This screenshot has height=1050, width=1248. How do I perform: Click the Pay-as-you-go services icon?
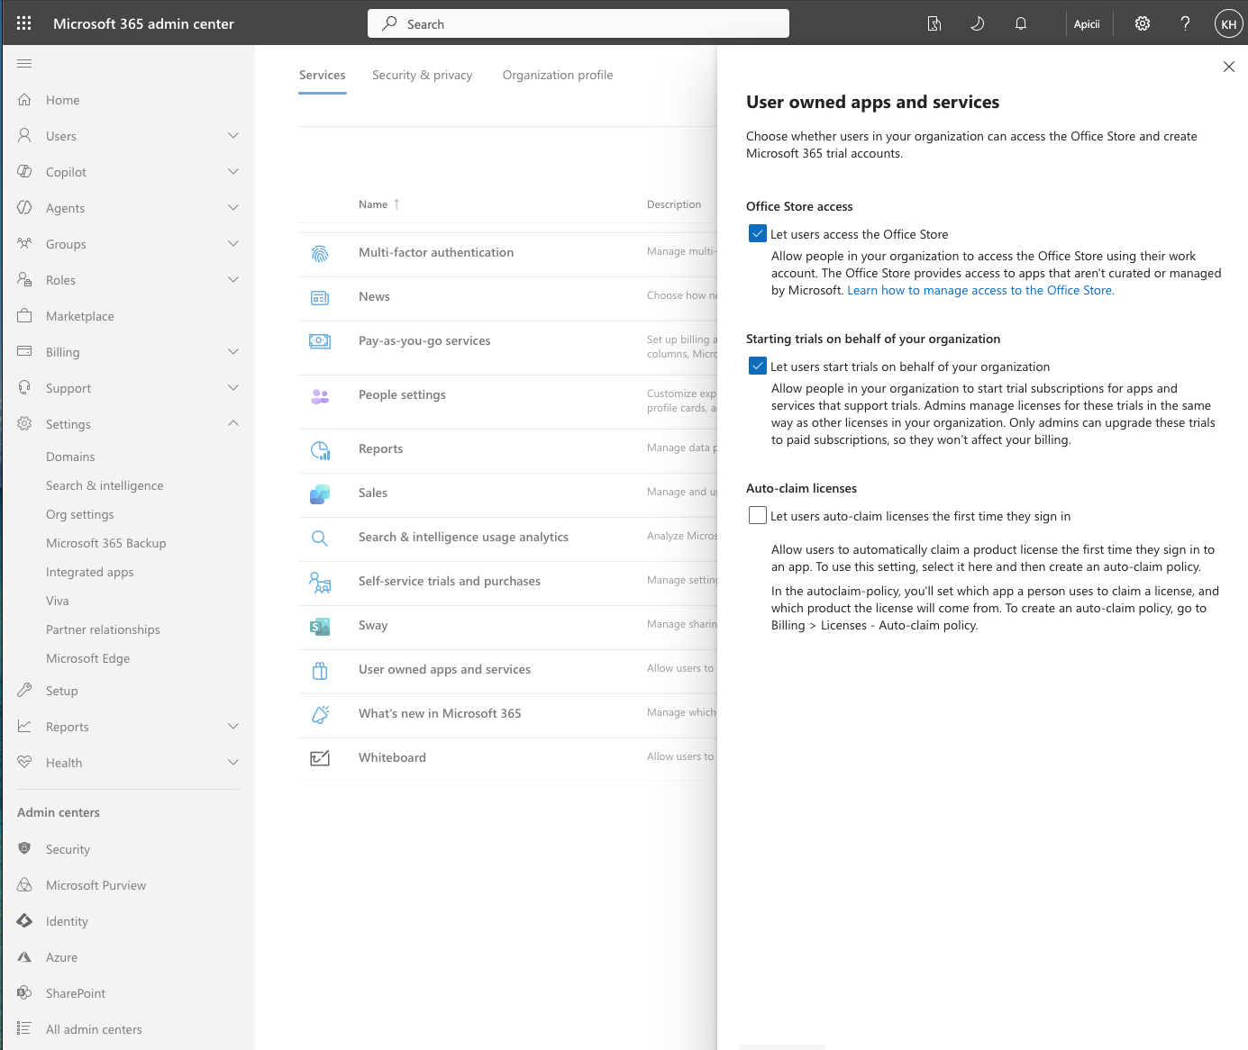click(320, 341)
